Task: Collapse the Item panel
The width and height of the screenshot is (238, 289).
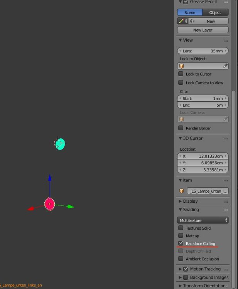Action: click(180, 180)
